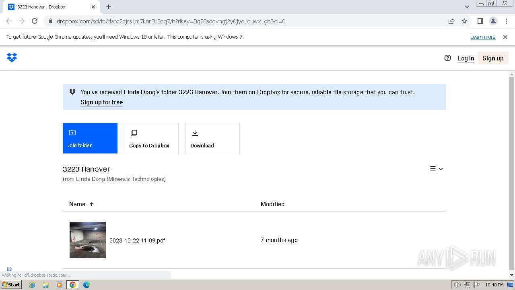Open the PDF thumbnail preview

pos(88,240)
